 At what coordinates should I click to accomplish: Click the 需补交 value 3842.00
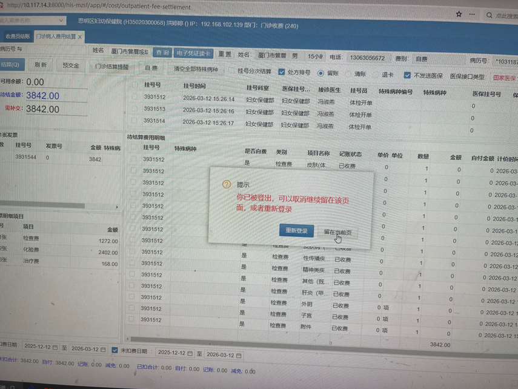tap(43, 109)
